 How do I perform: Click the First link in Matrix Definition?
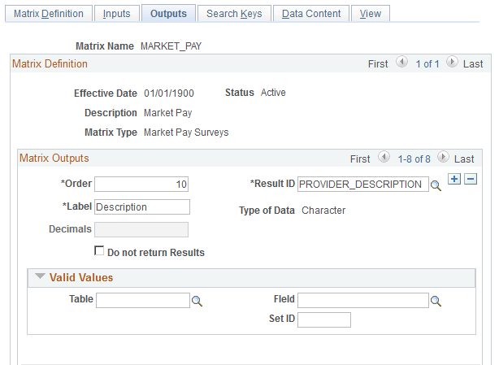point(378,64)
